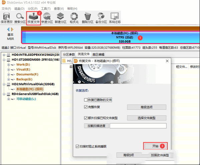Expand the Work(D:) partition node
This screenshot has height=165, width=200.
click(9, 65)
